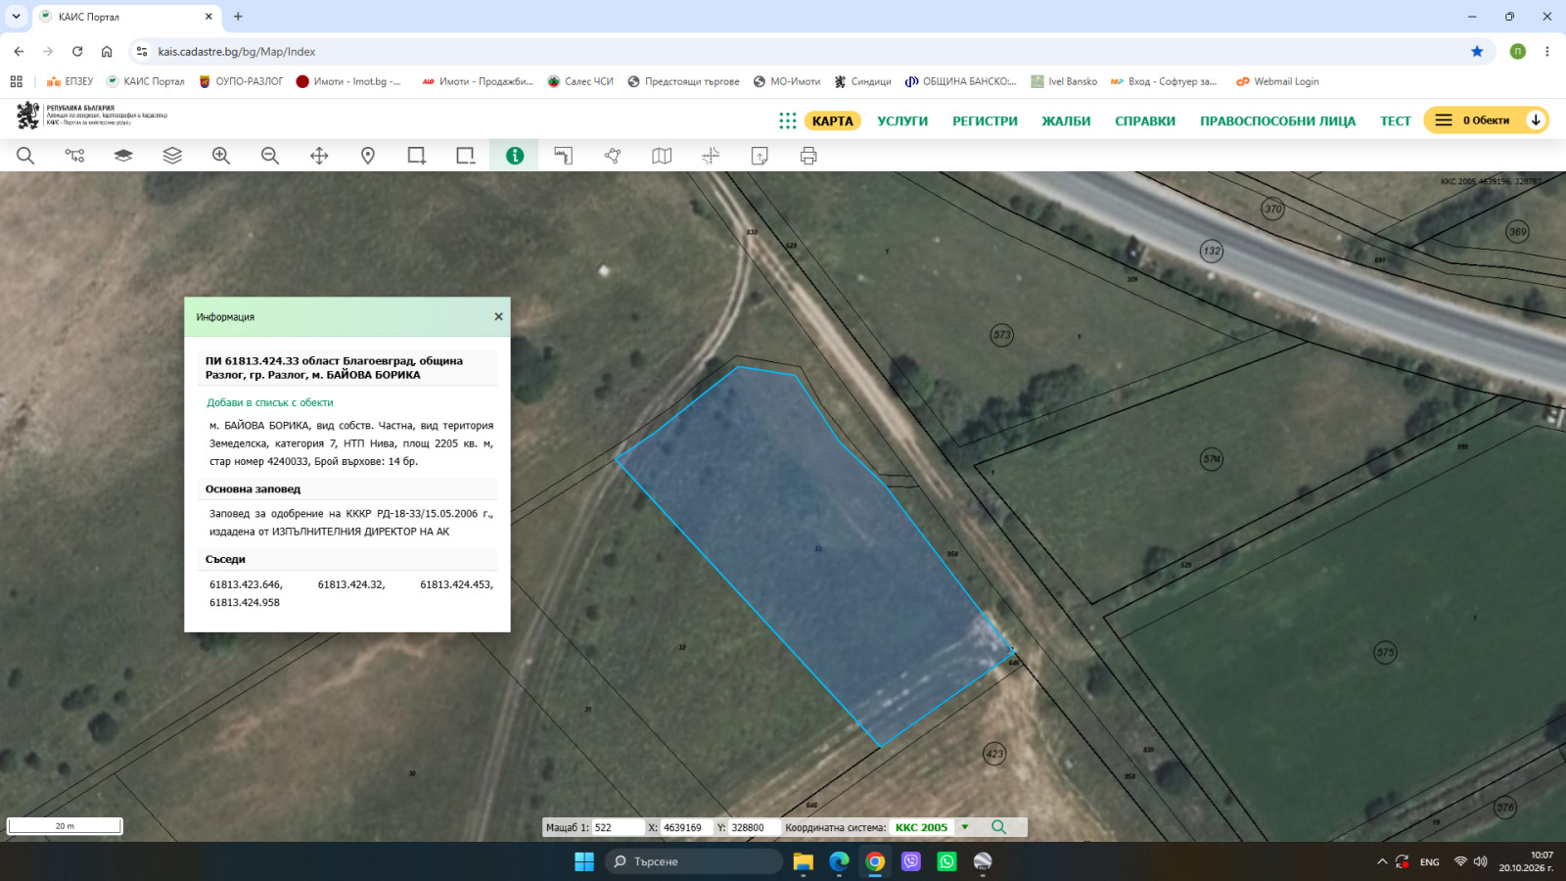
Task: Expand the ККС 2005 coordinate system dropdown
Action: pyautogui.click(x=965, y=827)
